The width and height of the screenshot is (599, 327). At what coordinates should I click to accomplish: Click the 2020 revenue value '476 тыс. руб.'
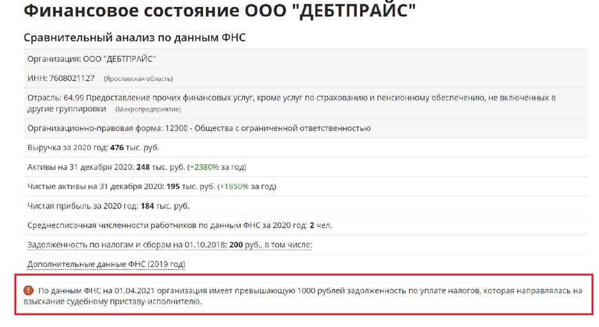(x=135, y=147)
